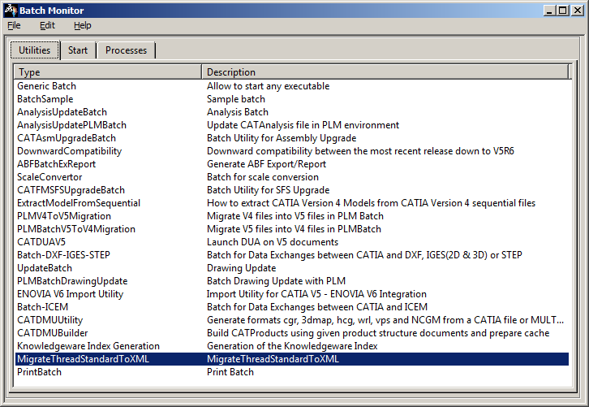Choose the PrintBatch entry
This screenshot has height=407, width=589.
click(39, 372)
